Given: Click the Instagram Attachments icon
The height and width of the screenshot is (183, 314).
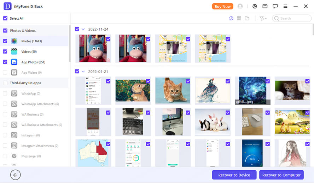Looking at the screenshot, I should [14, 145].
